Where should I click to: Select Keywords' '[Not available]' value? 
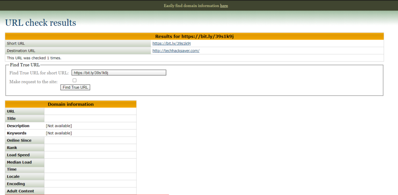(x=59, y=133)
